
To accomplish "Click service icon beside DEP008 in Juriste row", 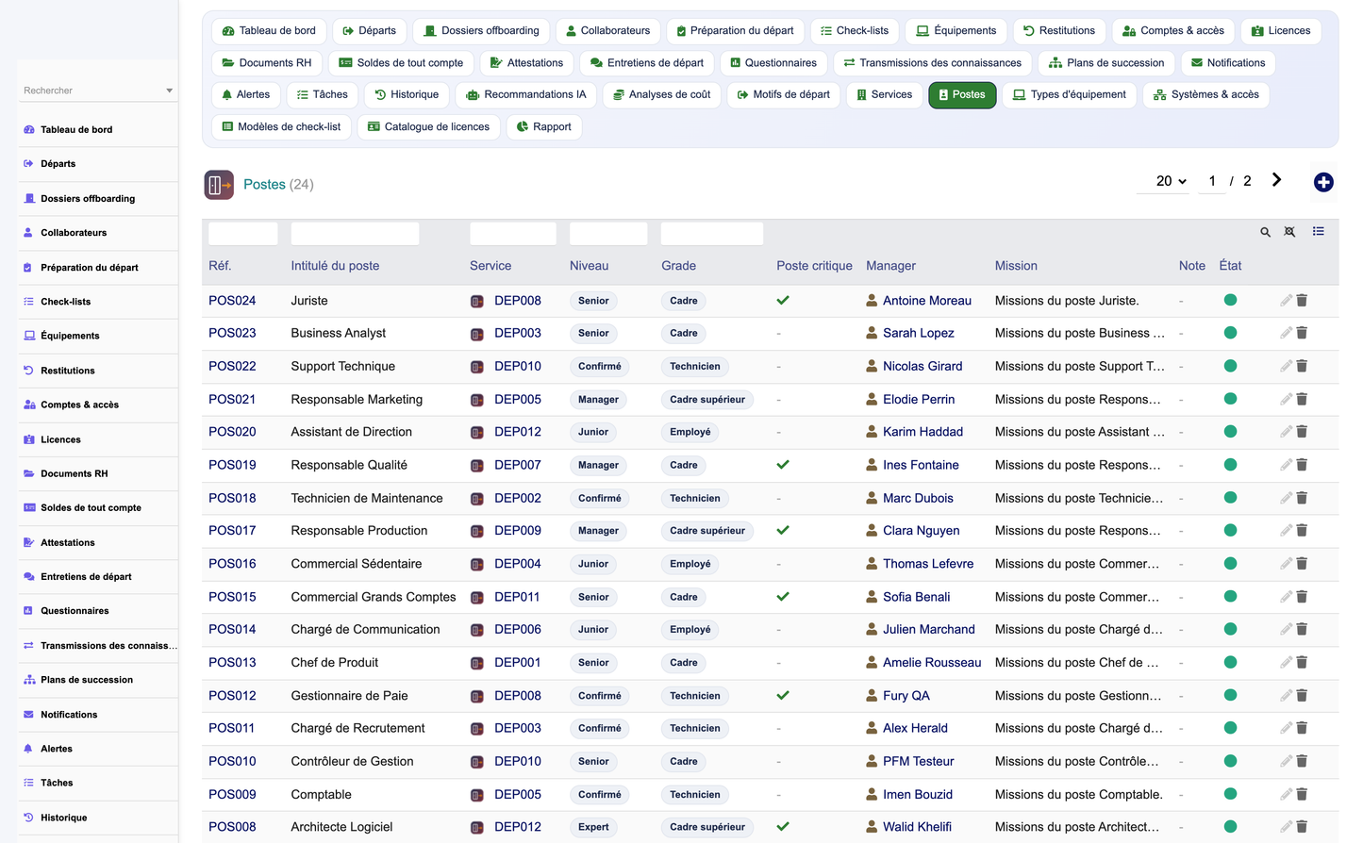I will [x=477, y=301].
